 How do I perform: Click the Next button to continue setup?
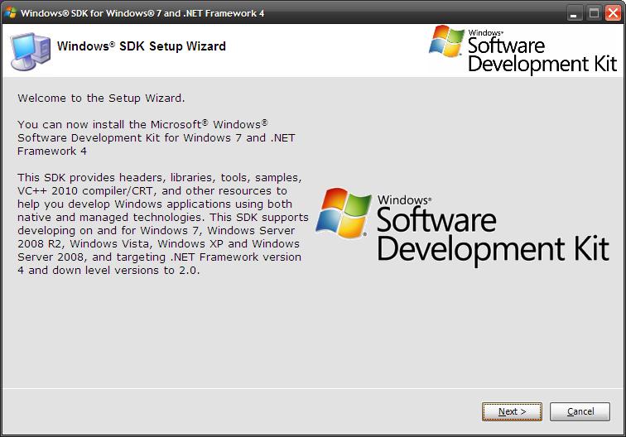click(512, 411)
